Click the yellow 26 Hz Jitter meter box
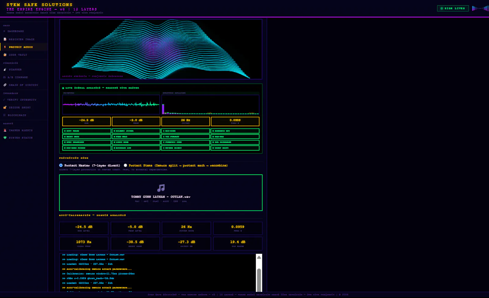The image size is (489, 298). coord(186,121)
